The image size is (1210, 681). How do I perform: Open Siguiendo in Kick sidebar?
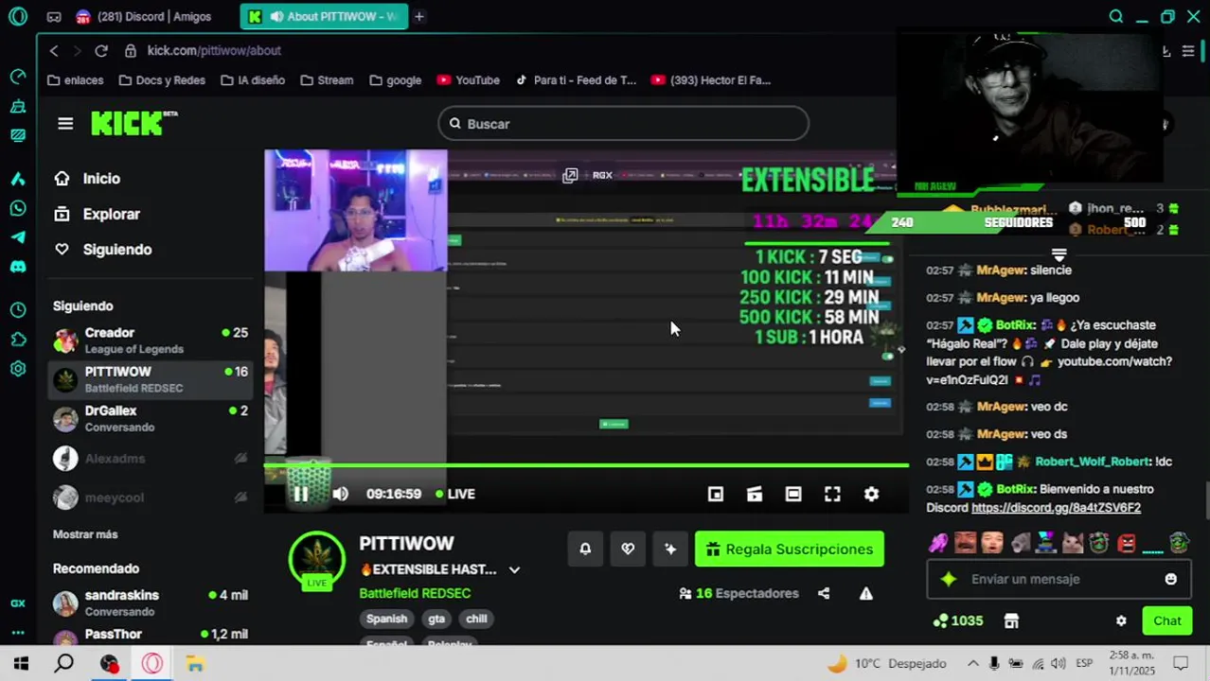click(102, 250)
